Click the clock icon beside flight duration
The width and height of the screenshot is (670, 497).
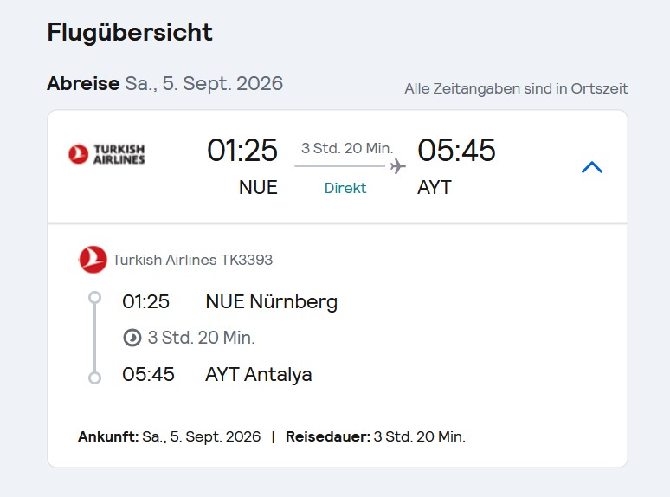pos(132,338)
